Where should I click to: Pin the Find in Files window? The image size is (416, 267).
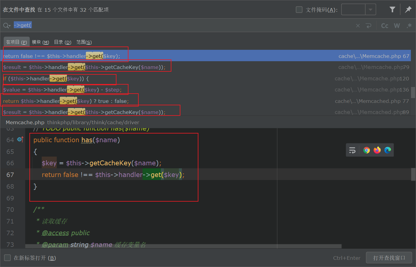click(x=408, y=10)
